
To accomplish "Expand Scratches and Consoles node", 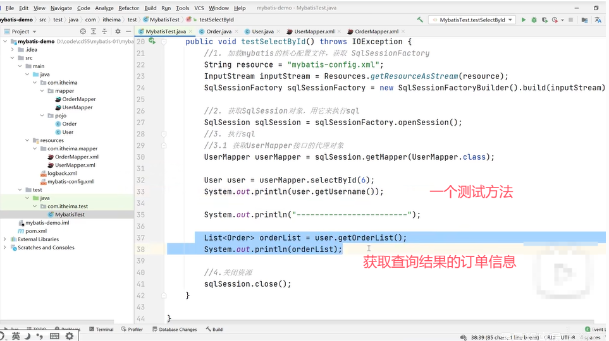I will pos(5,247).
